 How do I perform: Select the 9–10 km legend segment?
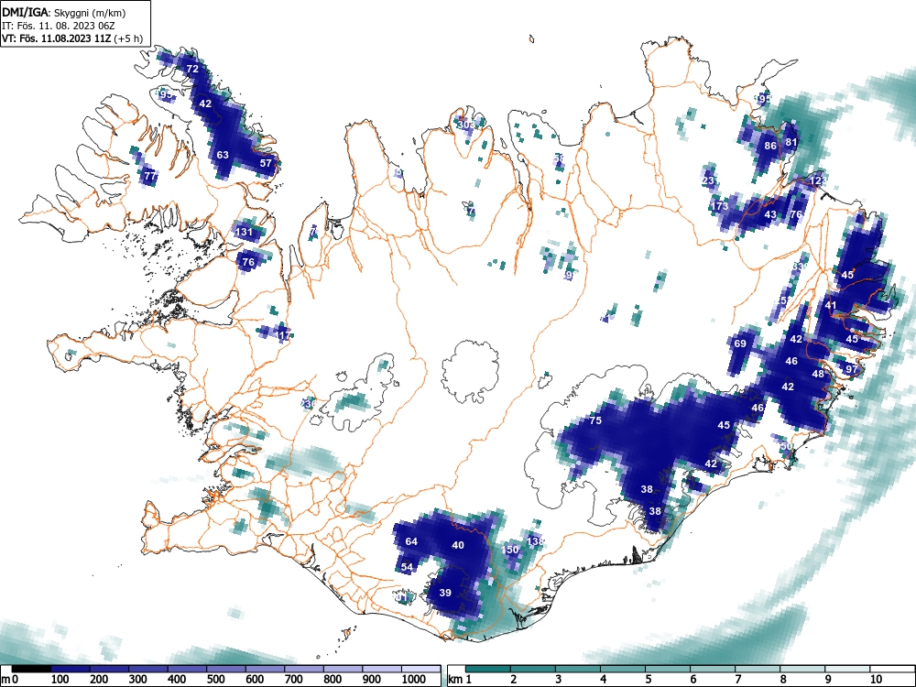coord(847,669)
